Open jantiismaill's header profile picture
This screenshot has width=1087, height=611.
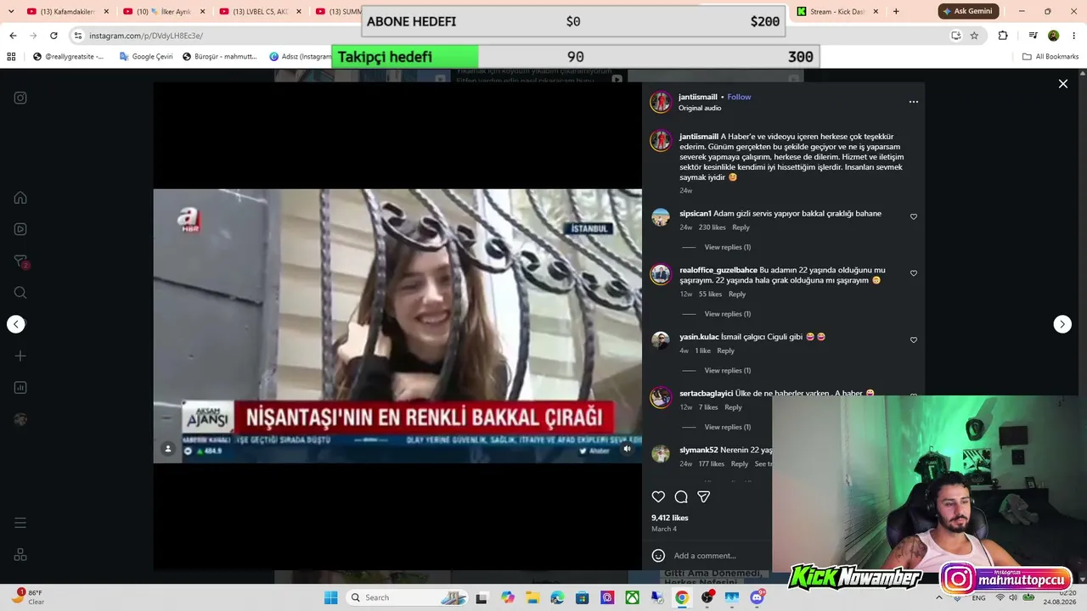(661, 102)
